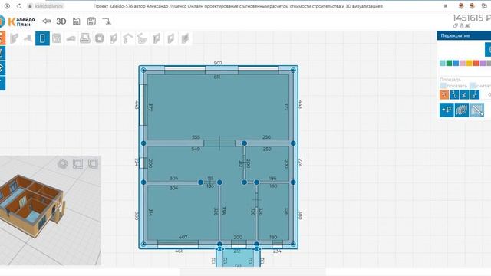This screenshot has height=276, width=491.
Task: Click the ruble price button in panel
Action: click(447, 110)
